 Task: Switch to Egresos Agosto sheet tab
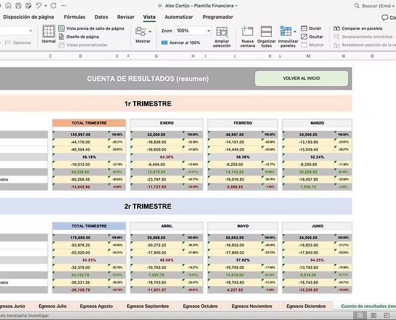[96, 306]
